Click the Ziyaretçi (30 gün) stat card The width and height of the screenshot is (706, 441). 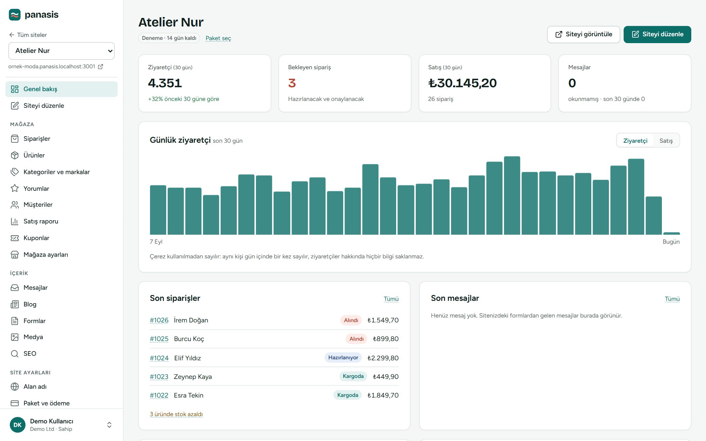coord(205,83)
